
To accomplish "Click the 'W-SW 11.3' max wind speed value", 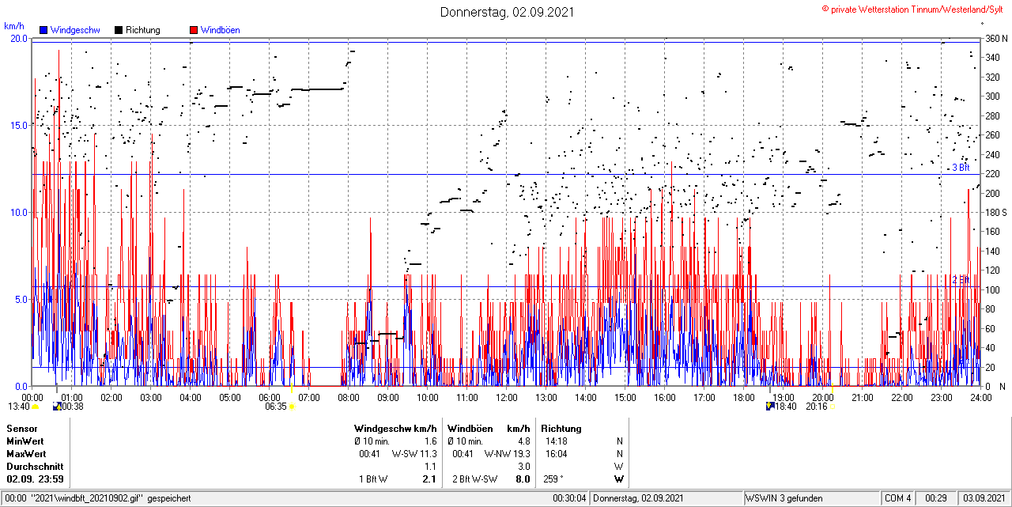I will pos(414,454).
